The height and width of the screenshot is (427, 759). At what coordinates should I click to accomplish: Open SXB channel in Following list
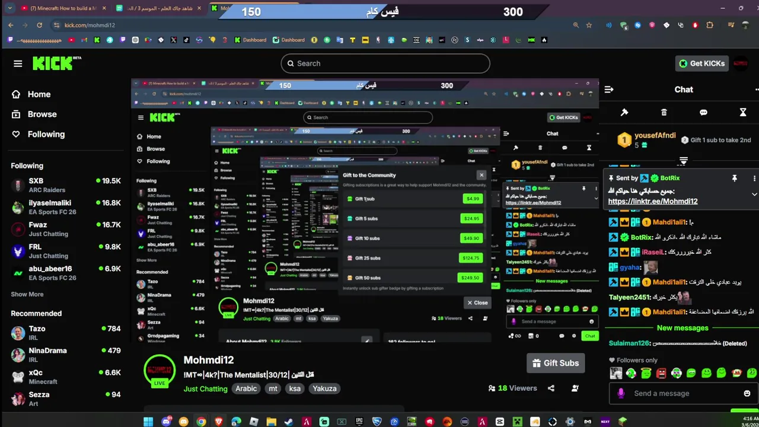coord(66,185)
